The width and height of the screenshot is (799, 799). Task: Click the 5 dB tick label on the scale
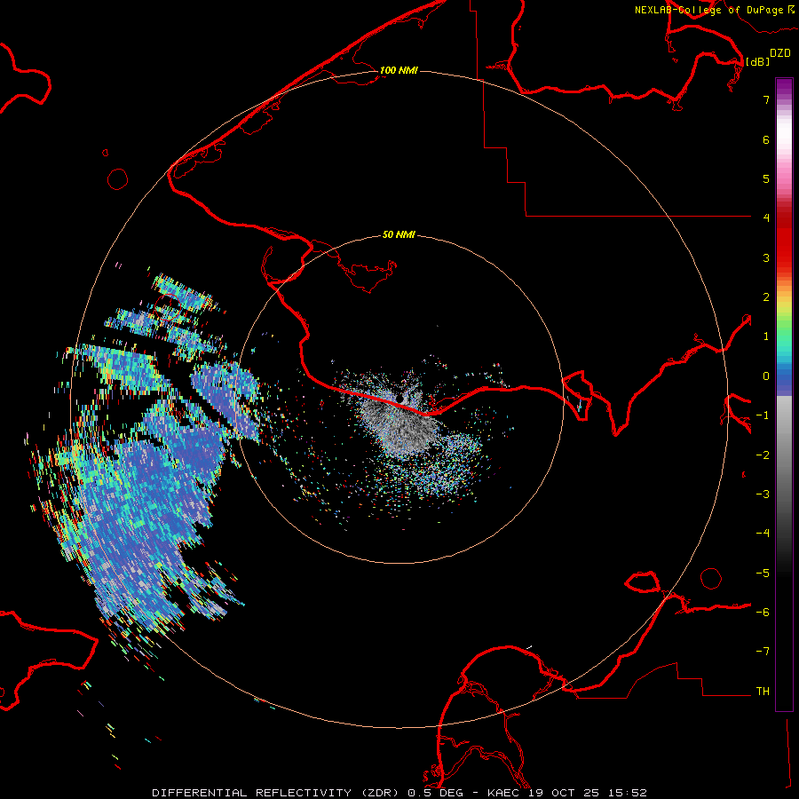pos(766,178)
